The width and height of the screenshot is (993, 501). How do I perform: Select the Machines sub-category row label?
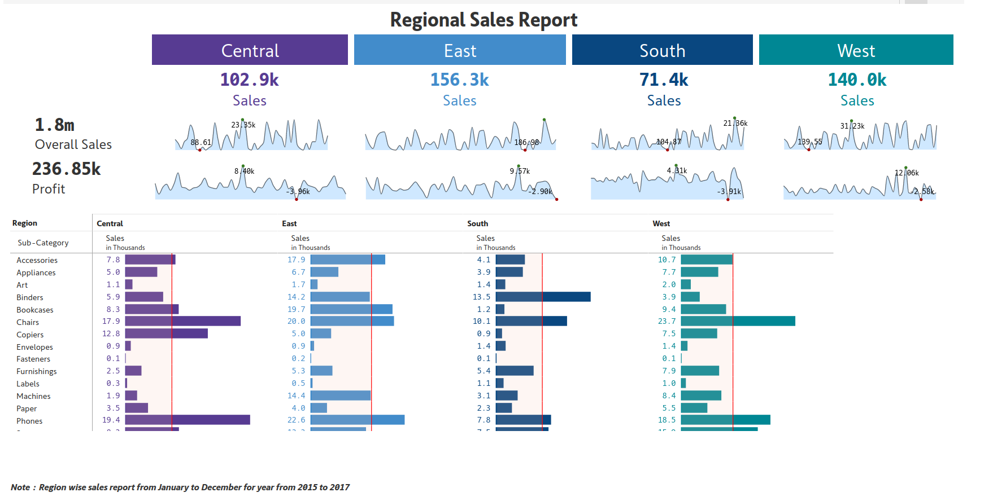coord(33,396)
